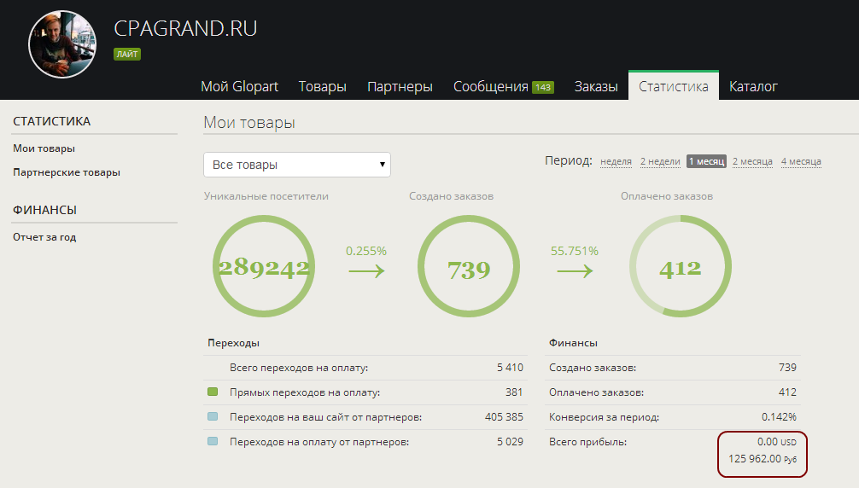Select the Статистика tab
This screenshot has height=488, width=859.
(674, 86)
